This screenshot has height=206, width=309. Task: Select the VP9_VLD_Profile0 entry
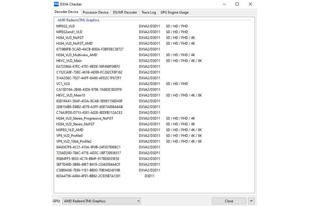tap(69, 136)
